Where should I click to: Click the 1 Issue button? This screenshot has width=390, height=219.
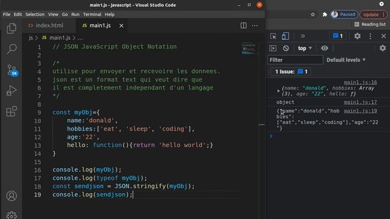(291, 72)
